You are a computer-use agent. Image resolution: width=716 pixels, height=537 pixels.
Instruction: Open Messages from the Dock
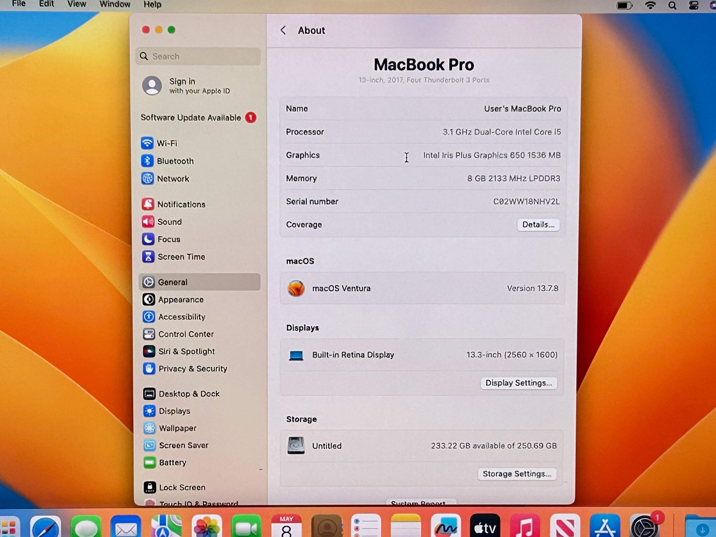(86, 527)
